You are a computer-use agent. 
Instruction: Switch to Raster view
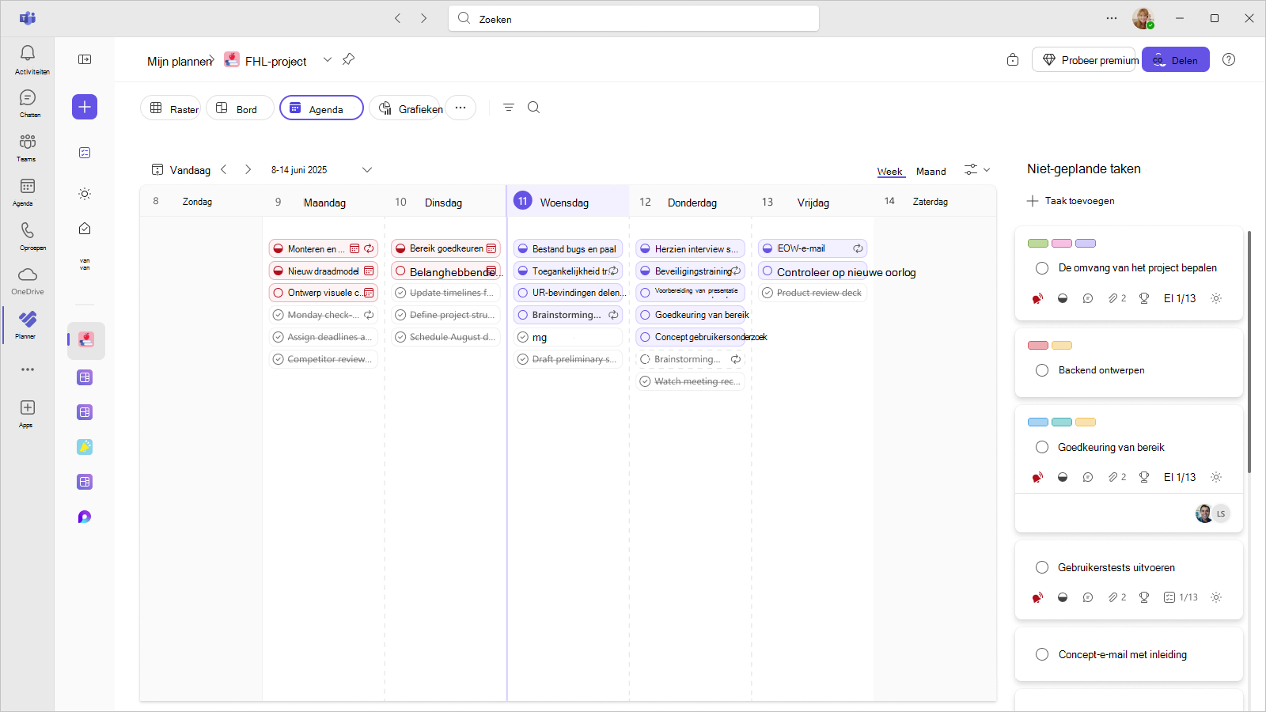[171, 108]
